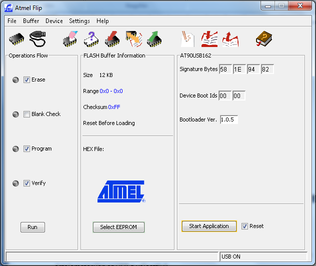Click the Range value 0x0 - 0x0
The height and width of the screenshot is (266, 316).
pyautogui.click(x=111, y=91)
